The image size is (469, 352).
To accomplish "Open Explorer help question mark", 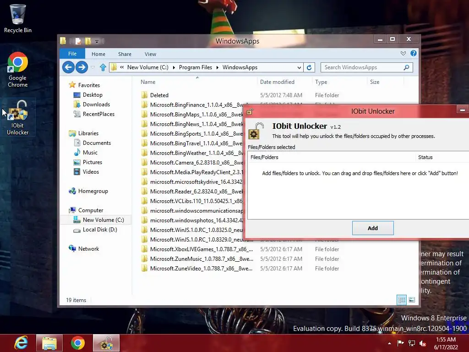I will (x=414, y=53).
